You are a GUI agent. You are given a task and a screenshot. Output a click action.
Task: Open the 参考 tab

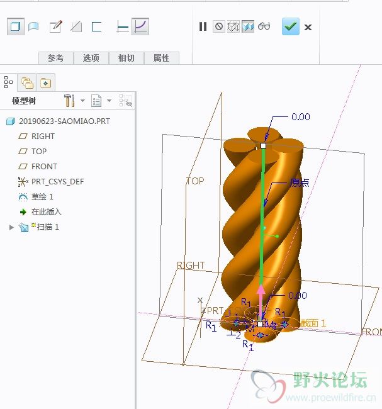point(56,58)
